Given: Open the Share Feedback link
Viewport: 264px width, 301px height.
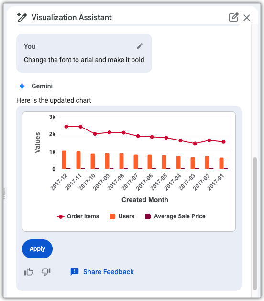Looking at the screenshot, I should pos(109,272).
